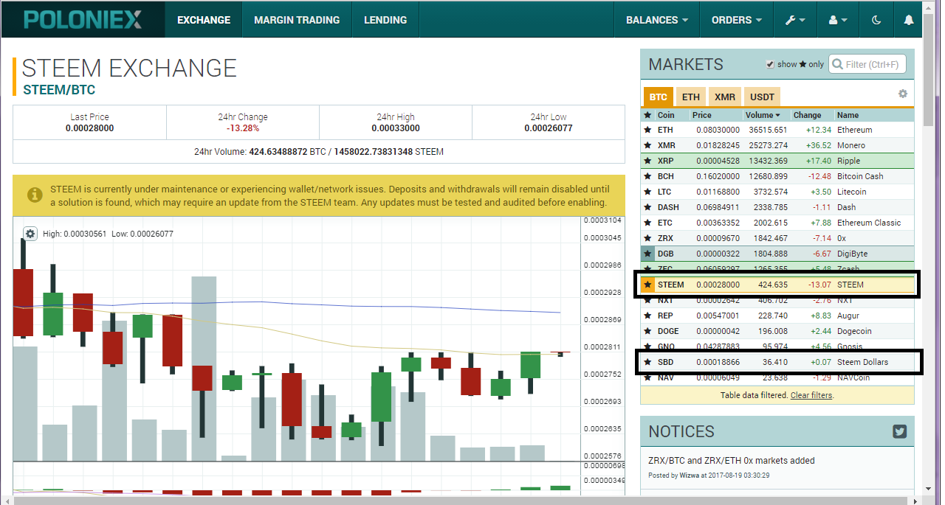Select the Bitcoin Cash market row
The image size is (945, 505).
778,176
